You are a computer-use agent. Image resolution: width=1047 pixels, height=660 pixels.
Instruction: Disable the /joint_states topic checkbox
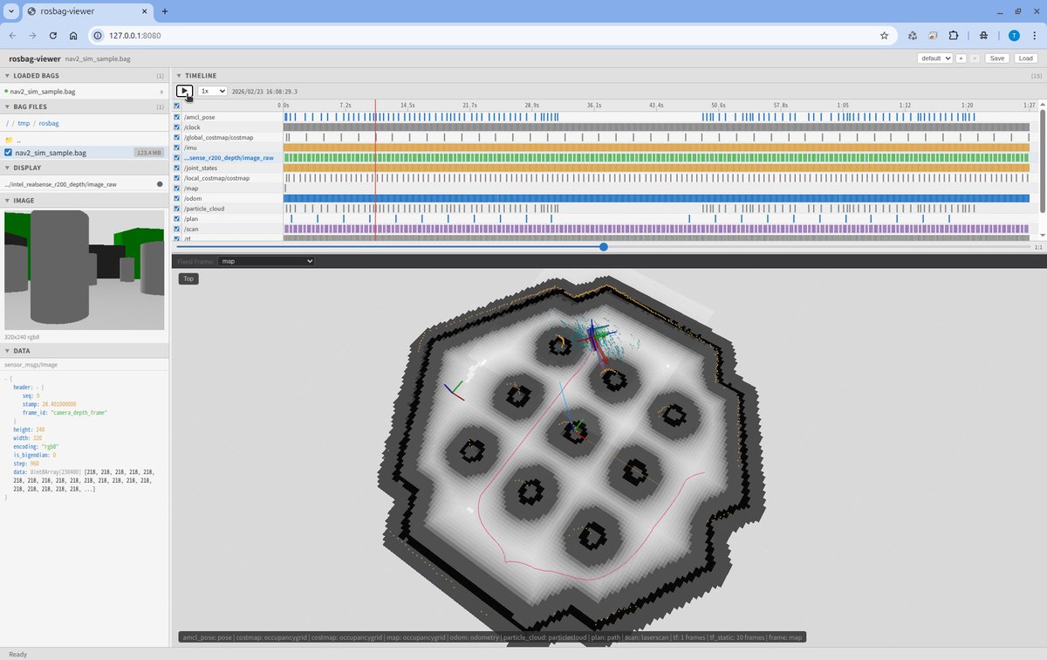click(x=177, y=168)
